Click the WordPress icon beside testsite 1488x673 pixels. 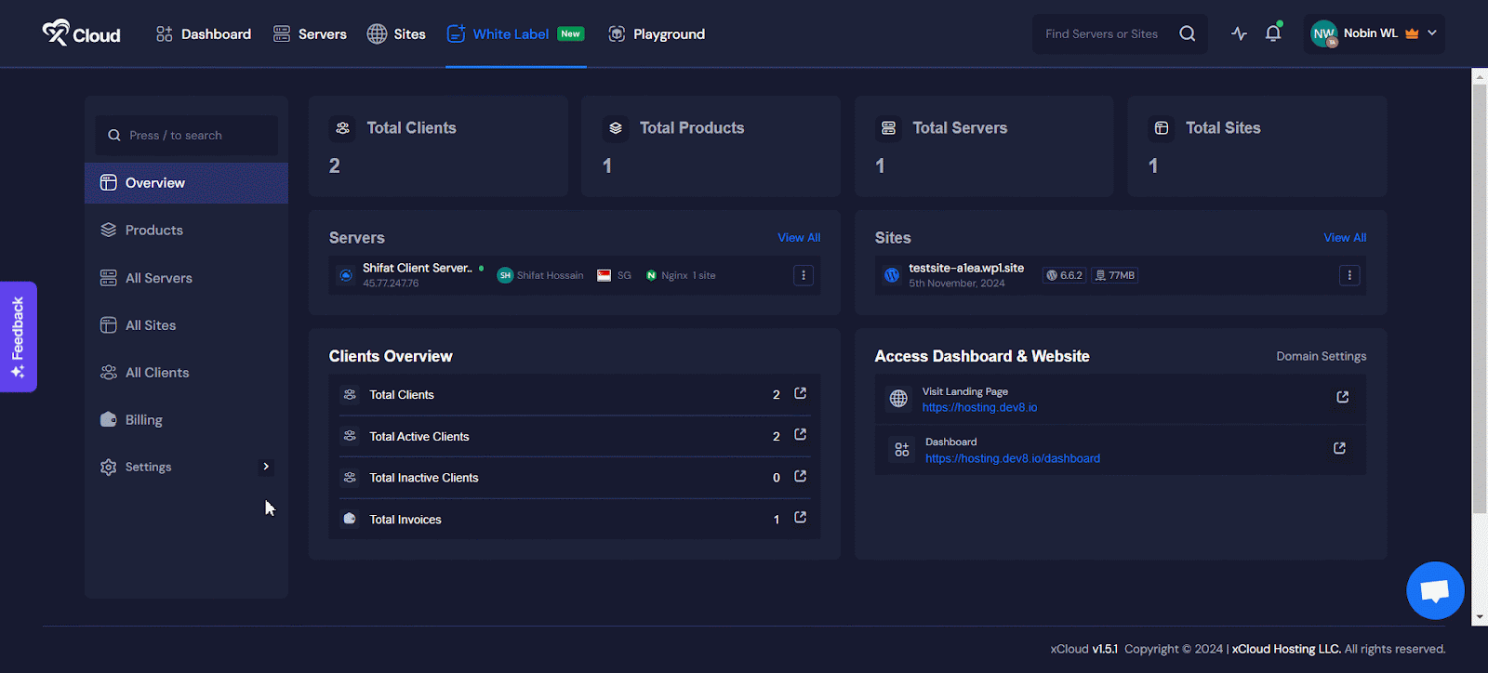click(892, 275)
